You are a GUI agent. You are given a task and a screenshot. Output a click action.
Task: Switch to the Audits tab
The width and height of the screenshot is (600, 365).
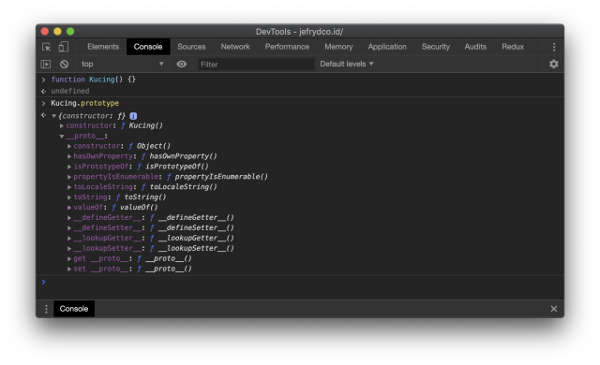(475, 47)
